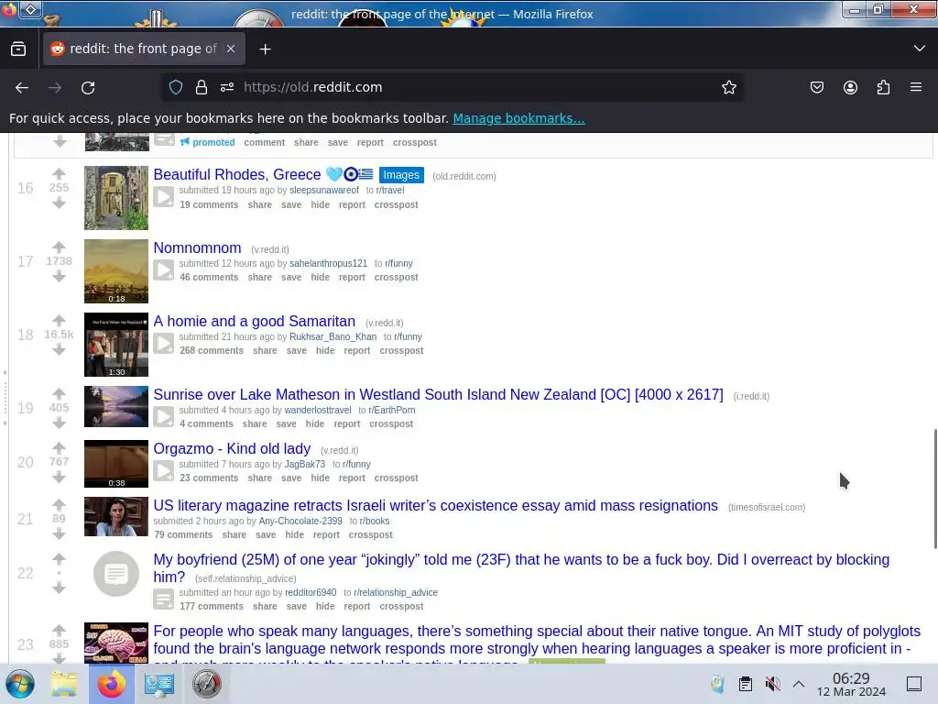
Task: Open Manage bookmarks link
Action: point(518,118)
